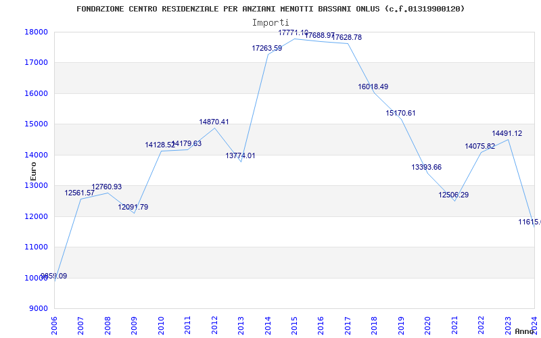Click y-axis tick 12000
The image size is (541, 338).
pyautogui.click(x=36, y=216)
